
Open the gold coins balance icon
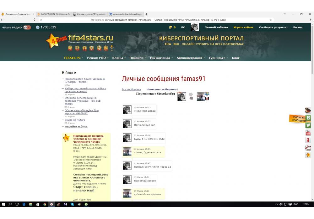click(171, 27)
